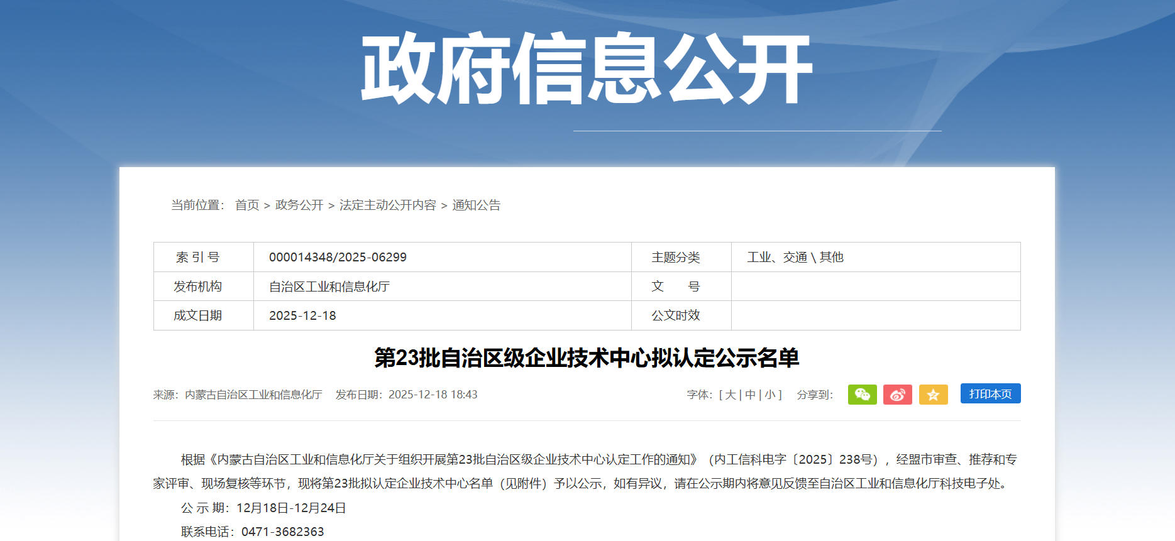Screen dimensions: 1175x541
Task: Click the 成文日期 value 2025-12-18
Action: click(302, 315)
